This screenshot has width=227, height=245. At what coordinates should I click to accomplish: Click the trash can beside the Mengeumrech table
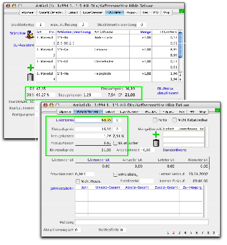click(x=156, y=143)
